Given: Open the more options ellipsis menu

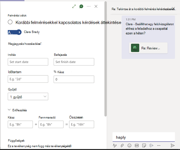Looking at the screenshot, I should [x=89, y=6].
